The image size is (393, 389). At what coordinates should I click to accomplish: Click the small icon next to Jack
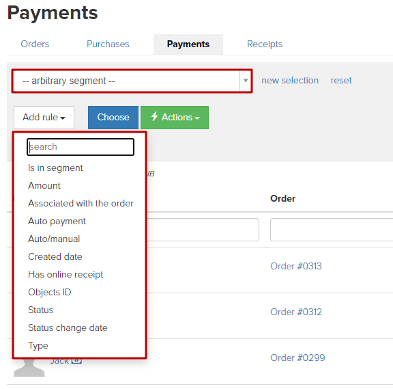click(x=76, y=361)
